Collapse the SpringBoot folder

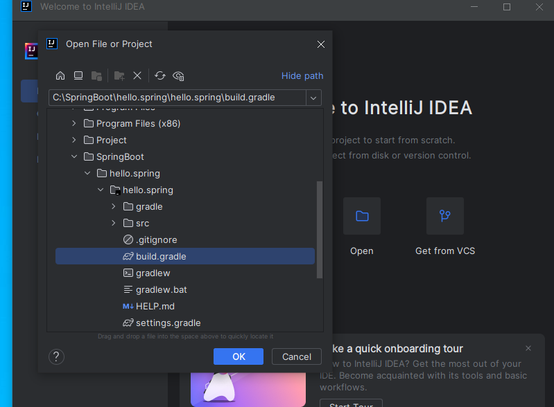pyautogui.click(x=73, y=156)
